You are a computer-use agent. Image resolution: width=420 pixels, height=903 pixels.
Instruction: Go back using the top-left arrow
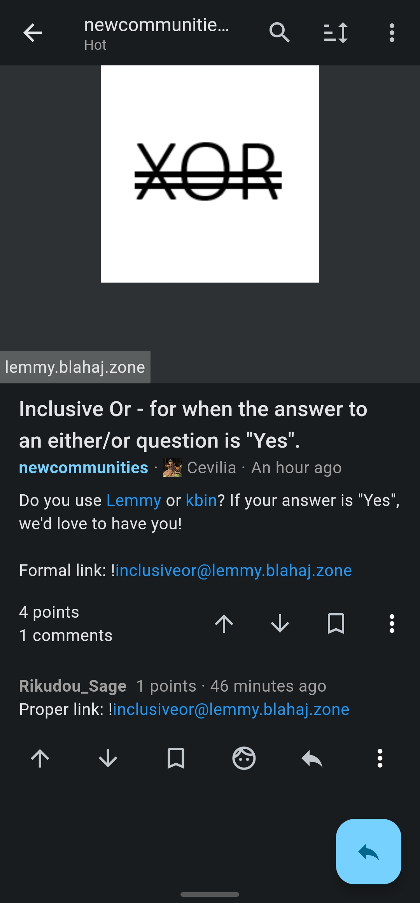33,33
